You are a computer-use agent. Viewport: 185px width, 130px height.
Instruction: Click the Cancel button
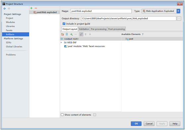(149, 124)
